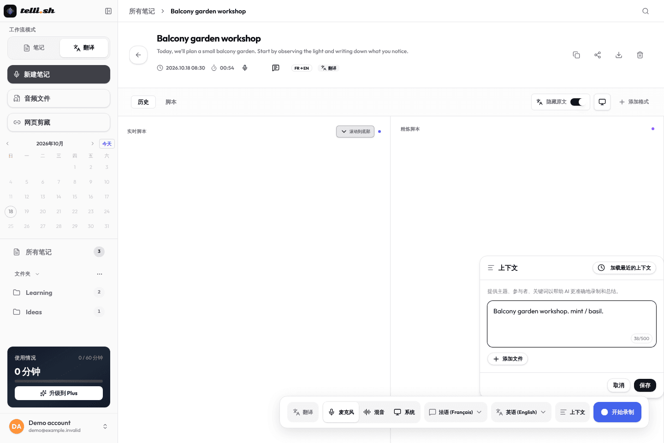Click the FR→EN language badge
This screenshot has height=443, width=664.
(302, 68)
